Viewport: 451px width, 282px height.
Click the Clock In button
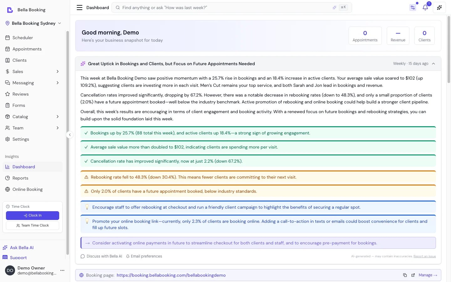(x=33, y=216)
